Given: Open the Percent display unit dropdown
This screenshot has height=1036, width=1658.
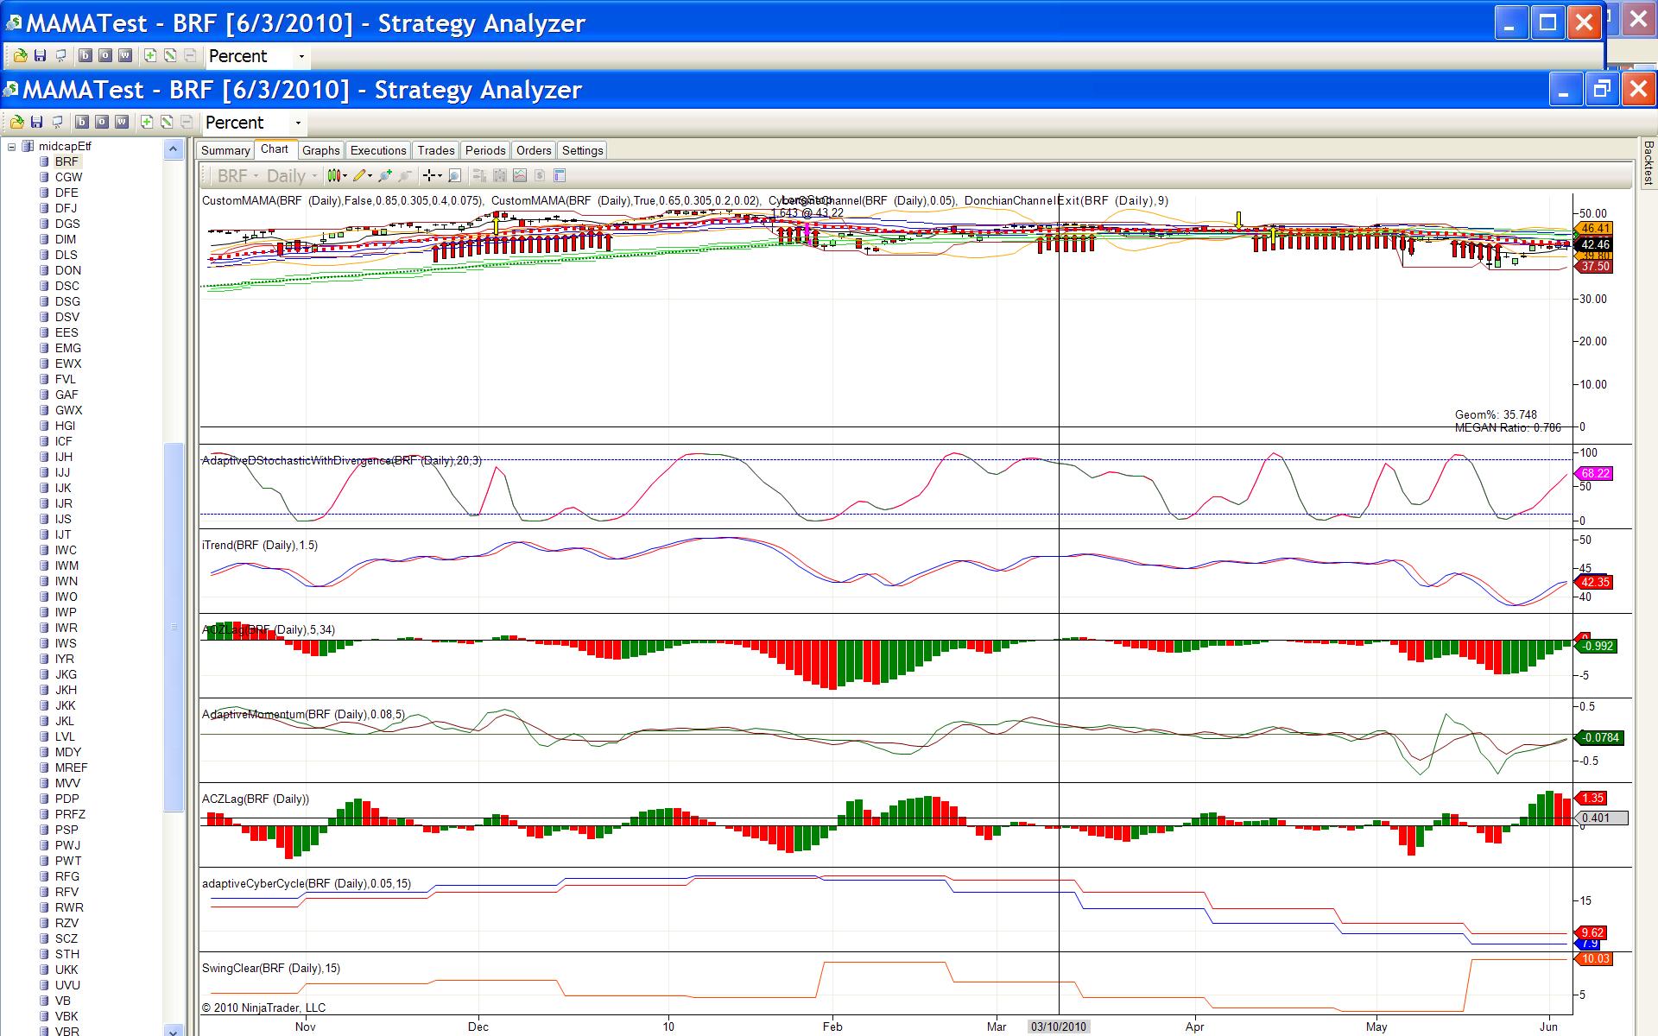Looking at the screenshot, I should tap(298, 123).
